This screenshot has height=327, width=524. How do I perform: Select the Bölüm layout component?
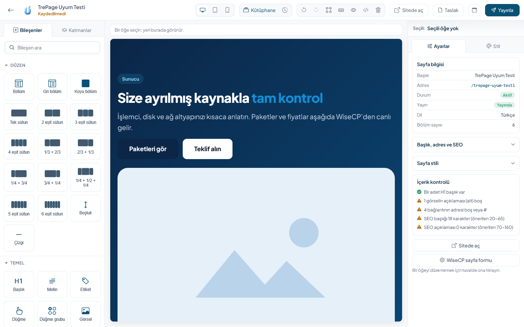19,87
